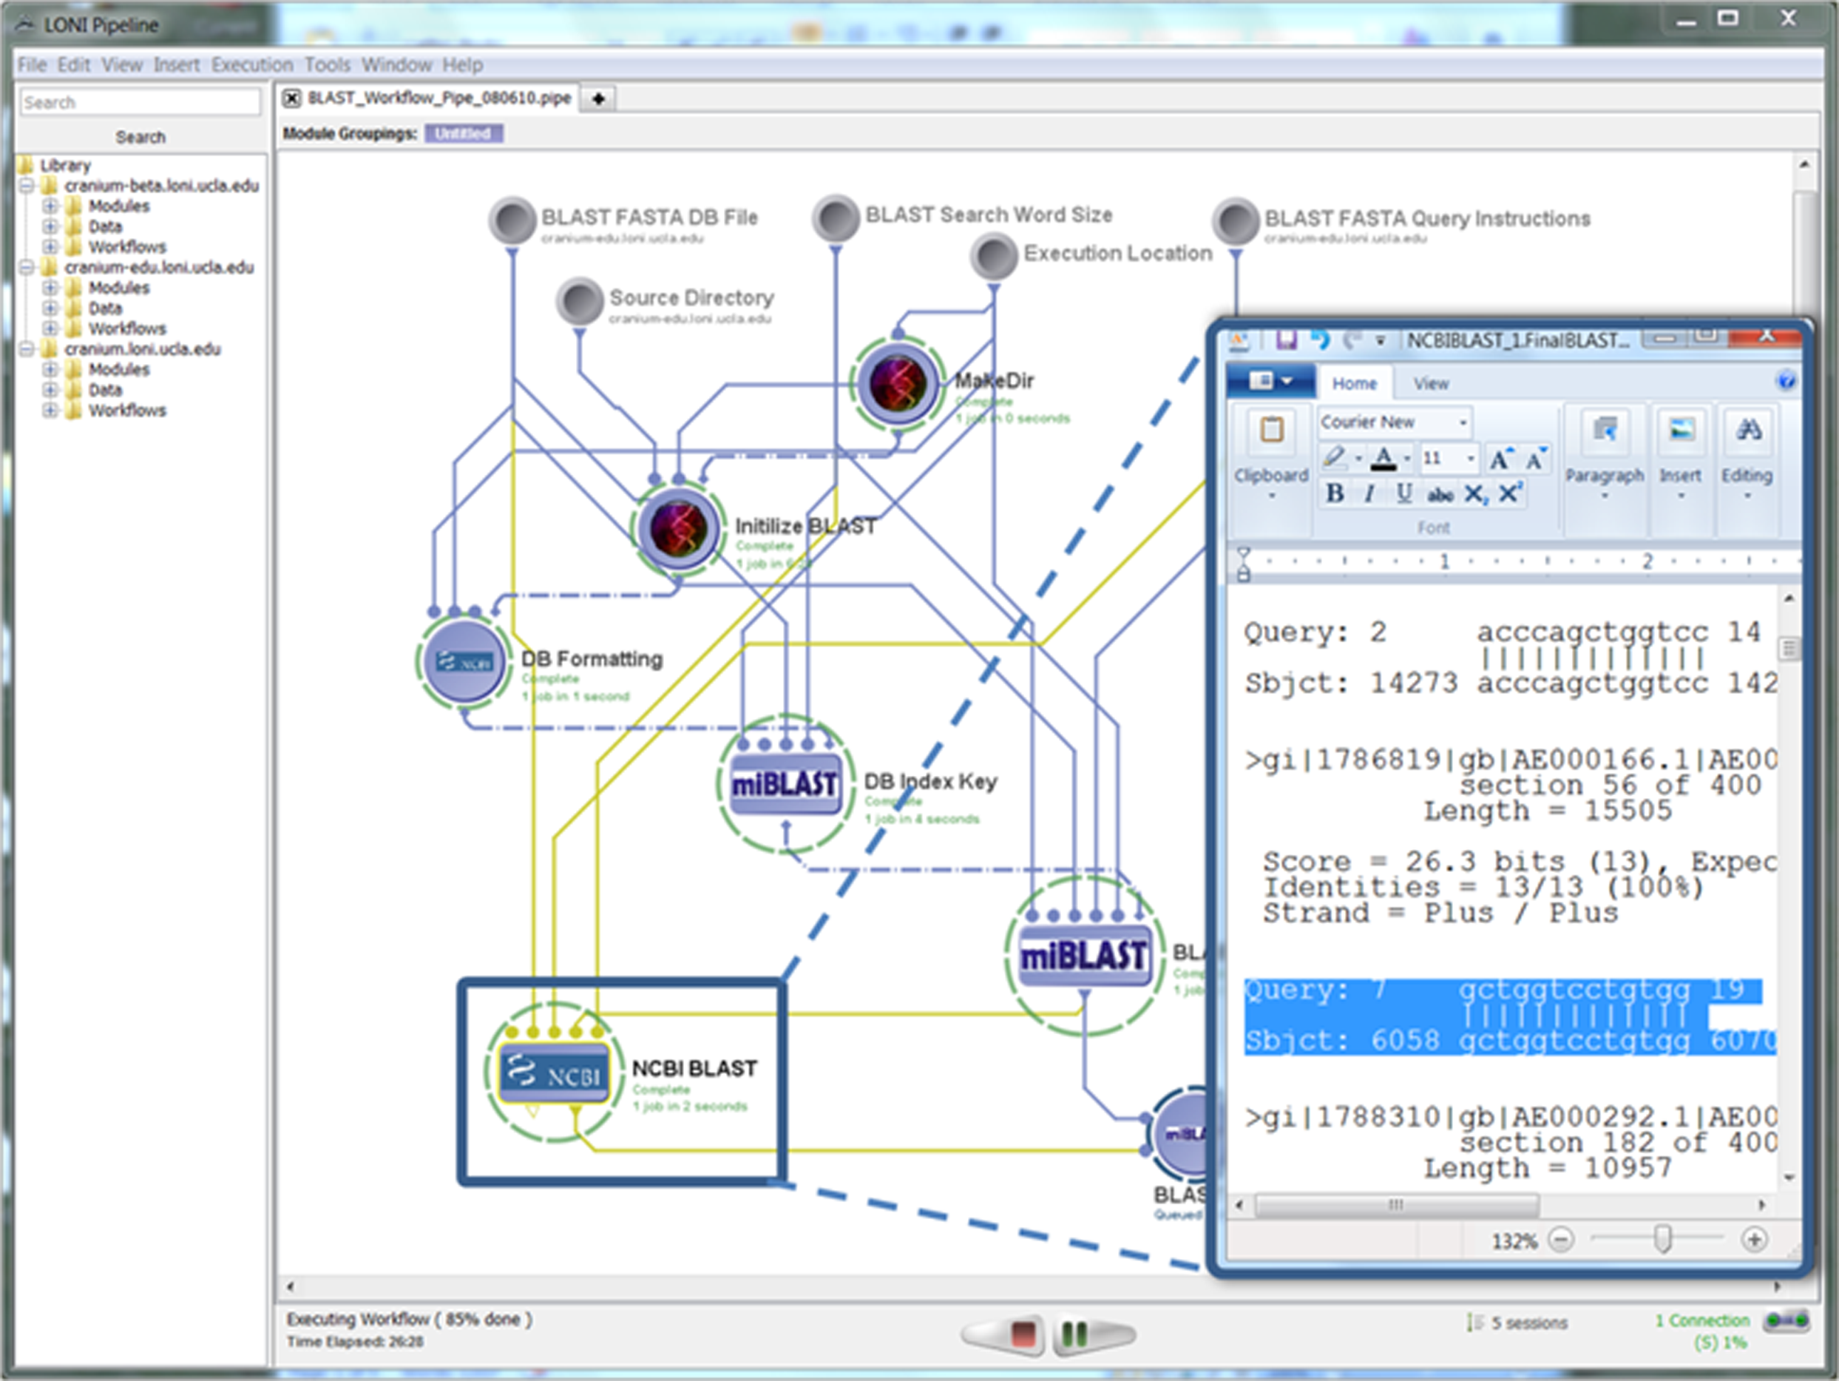Image resolution: width=1839 pixels, height=1381 pixels.
Task: Toggle Strikethrough in WordPad ribbon
Action: pyautogui.click(x=1439, y=495)
